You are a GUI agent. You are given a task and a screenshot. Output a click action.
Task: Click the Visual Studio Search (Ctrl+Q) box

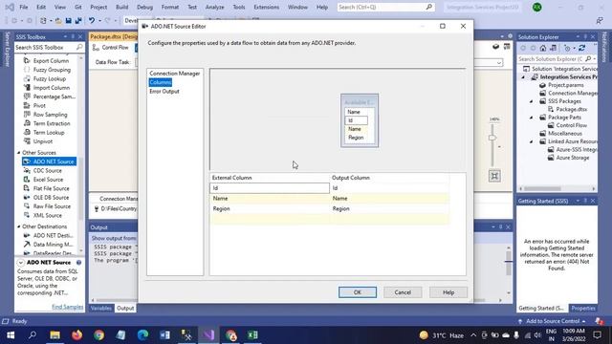tap(386, 7)
